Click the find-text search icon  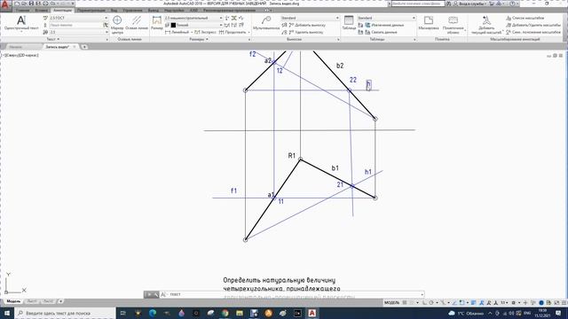coord(106,25)
